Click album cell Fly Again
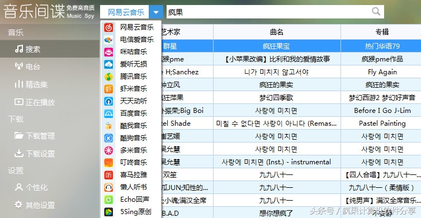421x218 pixels. (382, 72)
